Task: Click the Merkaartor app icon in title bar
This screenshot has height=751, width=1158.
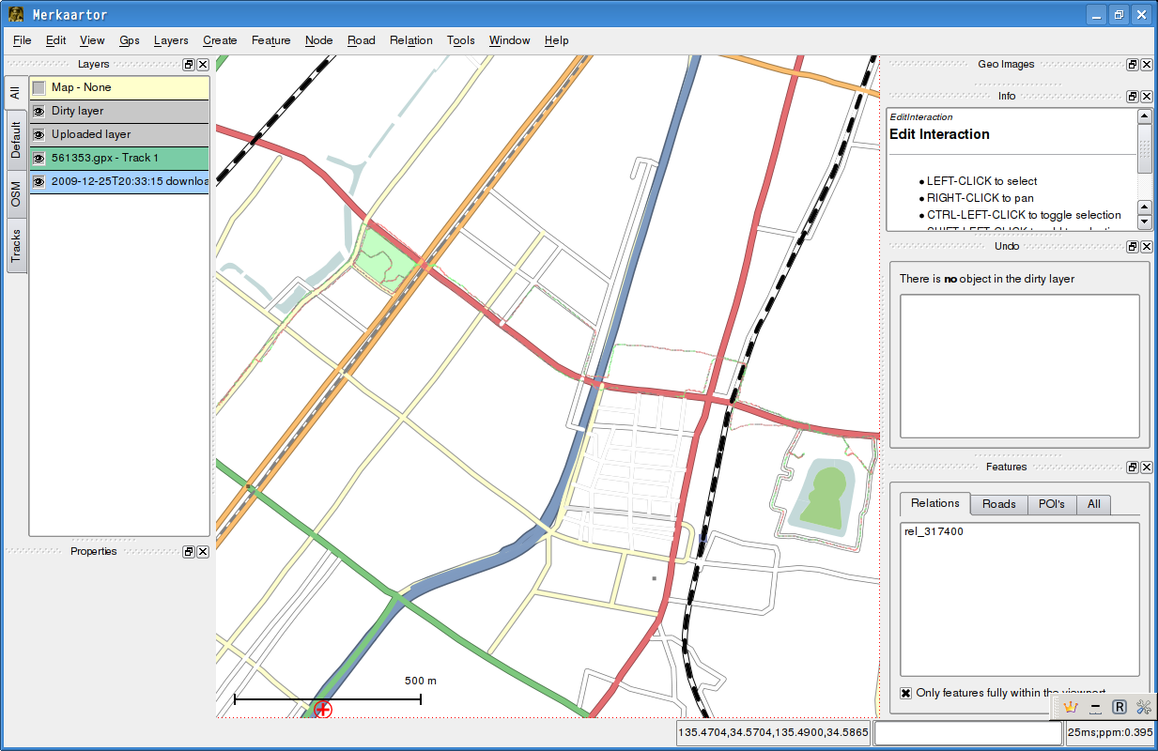Action: [x=16, y=14]
